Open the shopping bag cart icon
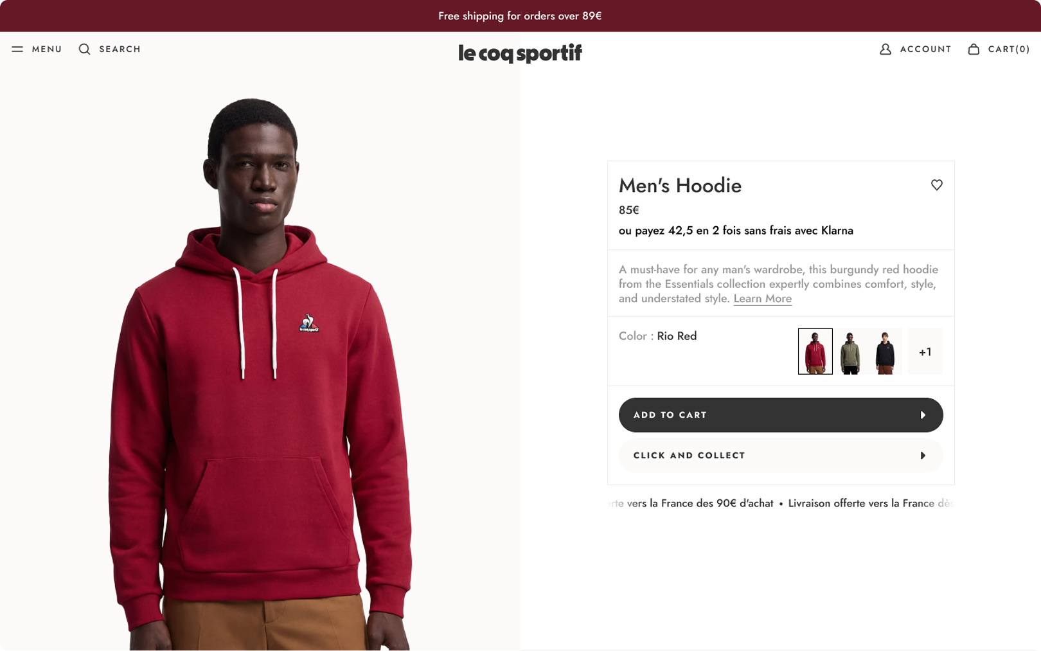 click(x=974, y=49)
